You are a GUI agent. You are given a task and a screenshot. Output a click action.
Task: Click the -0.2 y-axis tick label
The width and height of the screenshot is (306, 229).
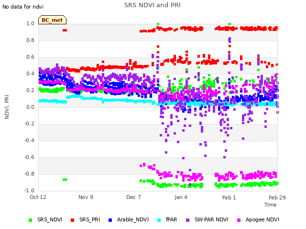click(x=29, y=124)
